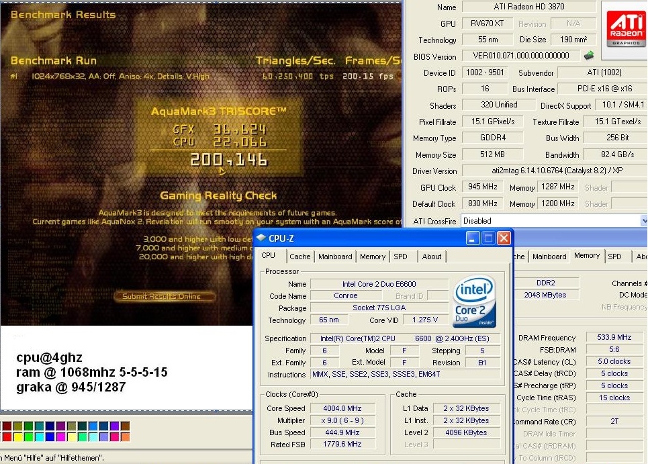Click the RV670 XT GPU field
Viewport: 648px width, 464px height.
pos(488,24)
